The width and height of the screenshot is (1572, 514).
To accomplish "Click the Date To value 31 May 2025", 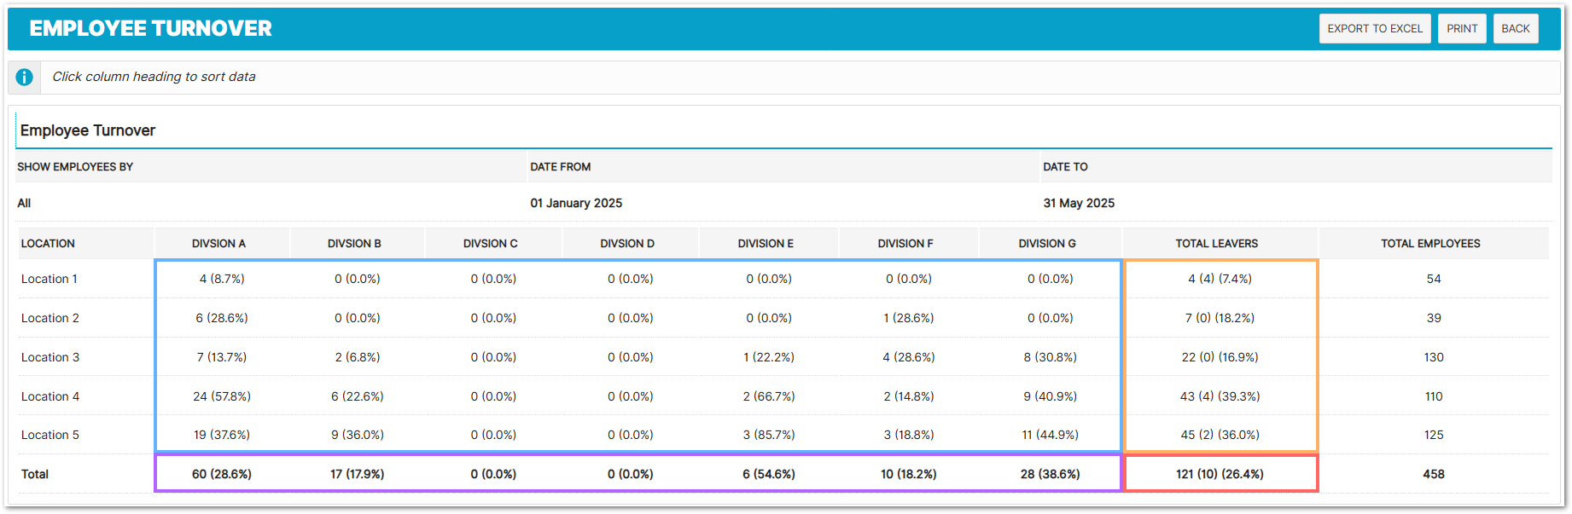I will pyautogui.click(x=1079, y=203).
